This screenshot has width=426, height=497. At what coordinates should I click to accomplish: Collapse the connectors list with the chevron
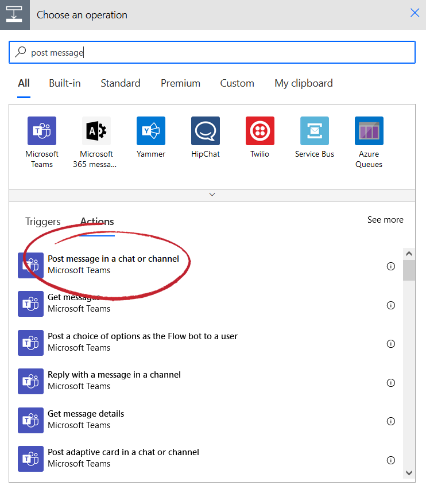click(x=212, y=195)
